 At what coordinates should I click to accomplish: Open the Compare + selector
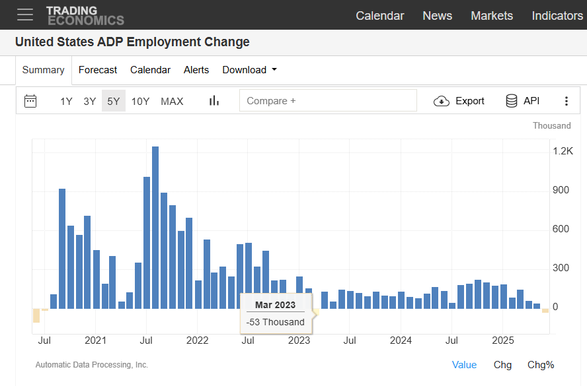[328, 100]
